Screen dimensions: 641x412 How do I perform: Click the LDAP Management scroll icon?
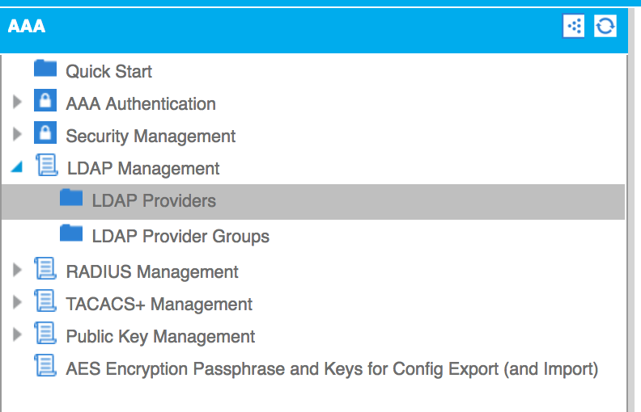click(47, 166)
